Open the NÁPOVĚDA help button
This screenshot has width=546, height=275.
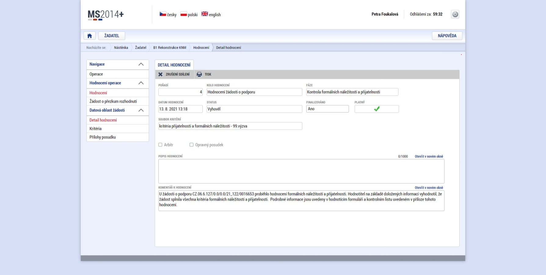click(x=447, y=36)
